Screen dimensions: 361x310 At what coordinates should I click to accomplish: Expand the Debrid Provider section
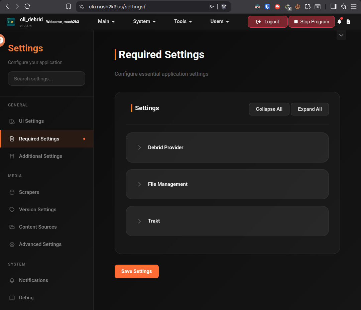tap(227, 147)
